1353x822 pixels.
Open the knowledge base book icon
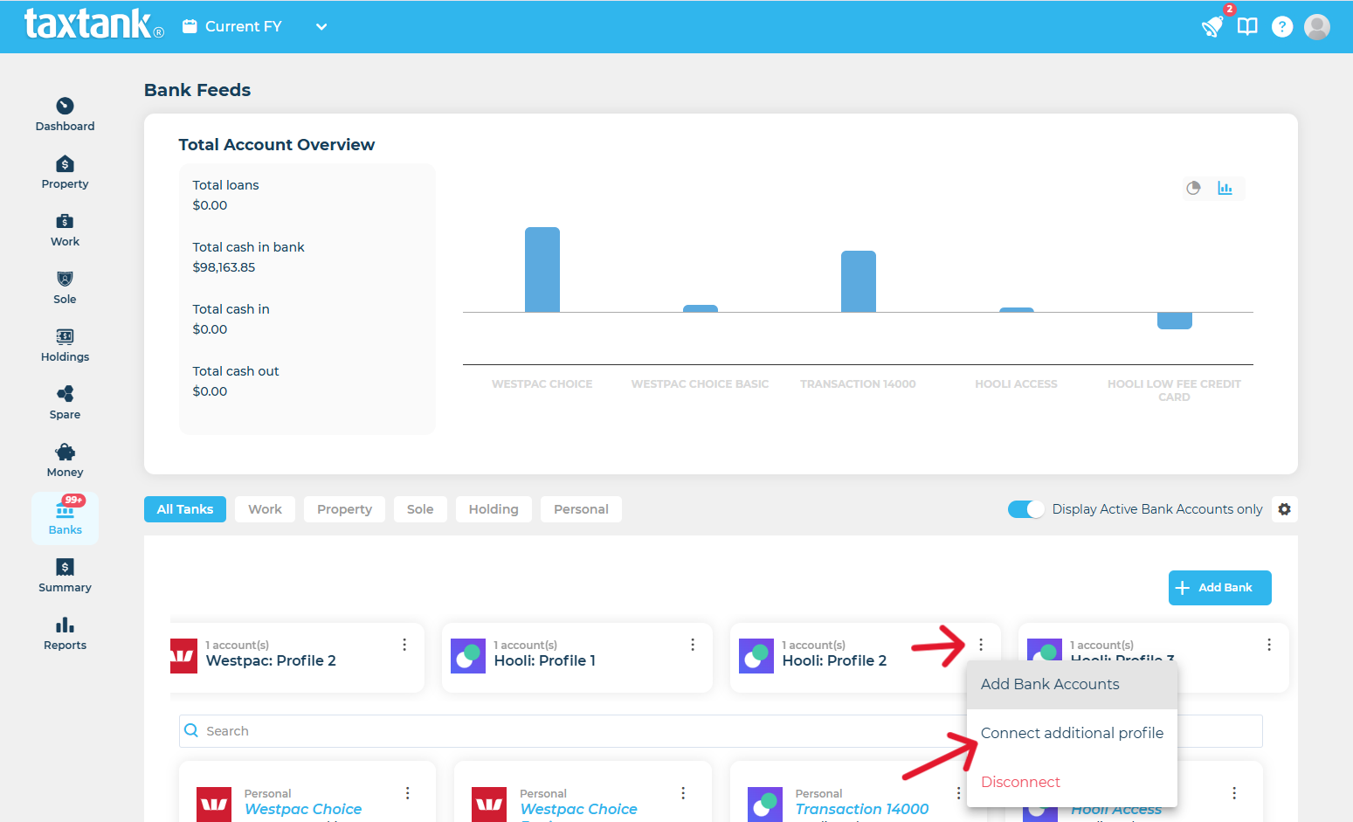[x=1247, y=26]
